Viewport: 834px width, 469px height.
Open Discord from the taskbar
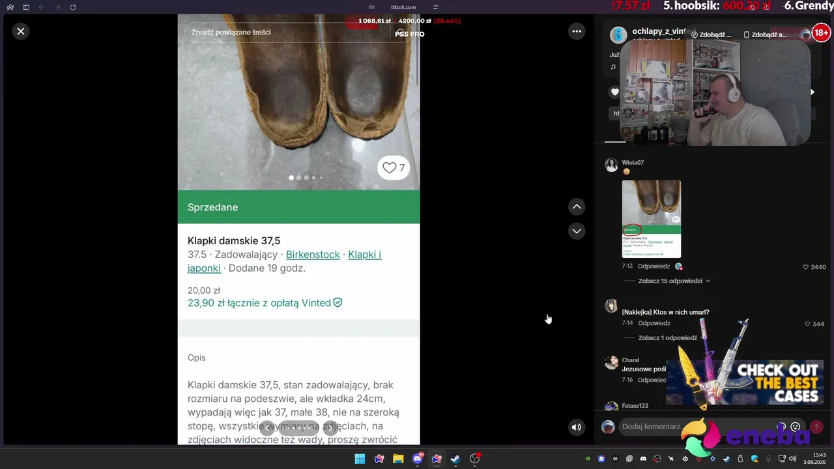pos(418,459)
